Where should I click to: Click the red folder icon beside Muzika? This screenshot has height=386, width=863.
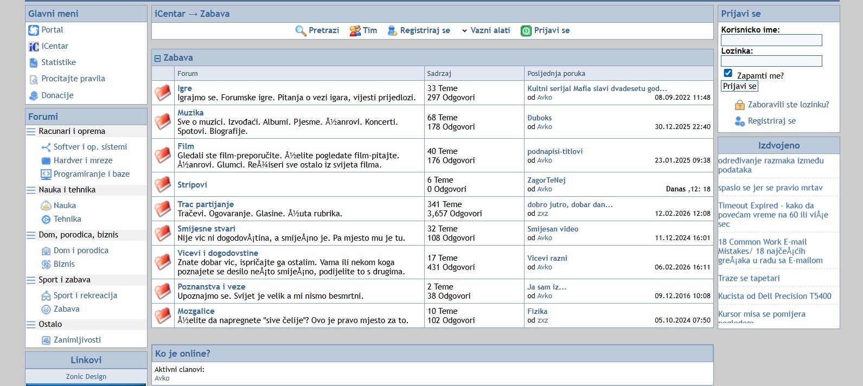pyautogui.click(x=163, y=122)
